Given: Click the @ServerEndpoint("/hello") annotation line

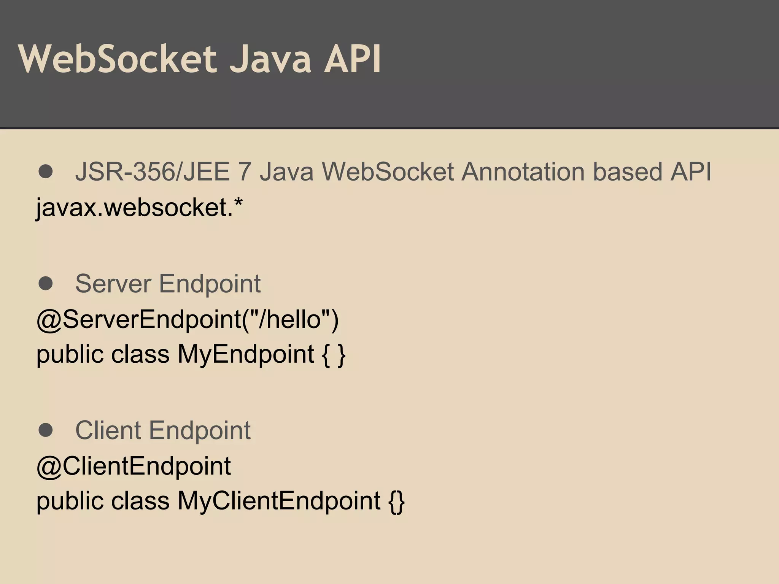Looking at the screenshot, I should (187, 319).
